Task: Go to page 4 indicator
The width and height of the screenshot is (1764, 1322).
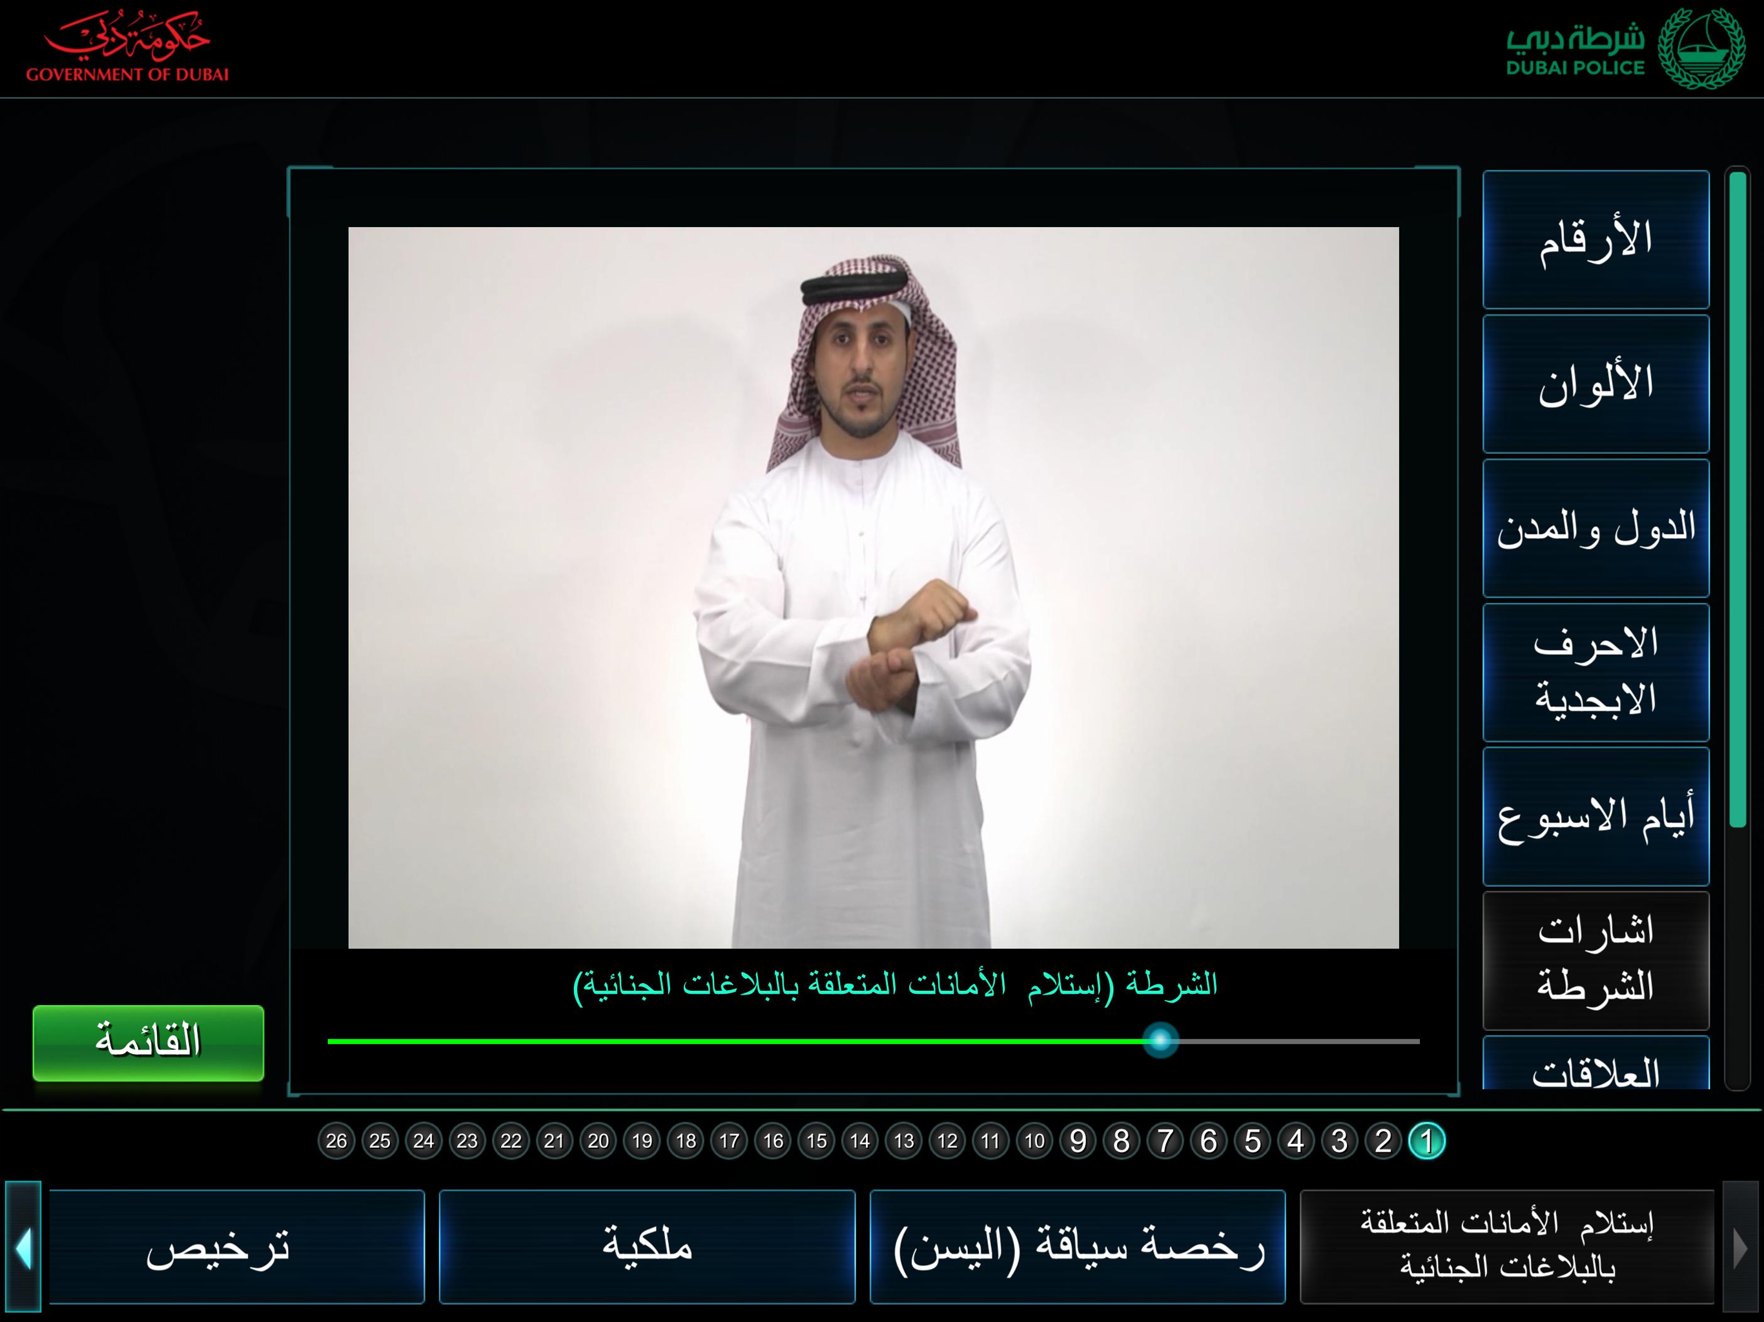Action: 1296,1141
